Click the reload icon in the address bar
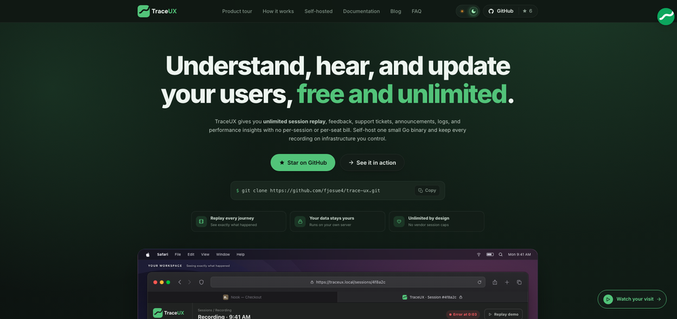Screen dimensions: 677x319 [x=479, y=283]
